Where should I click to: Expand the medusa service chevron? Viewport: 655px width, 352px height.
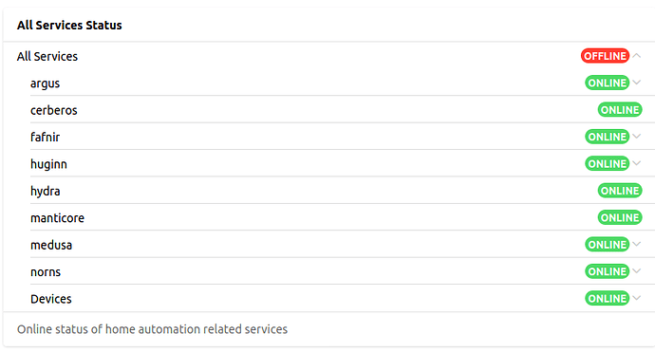pyautogui.click(x=637, y=245)
